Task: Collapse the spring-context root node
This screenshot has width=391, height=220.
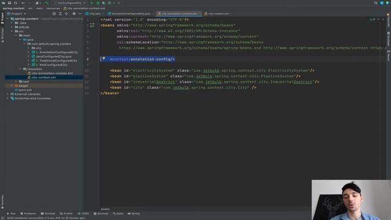Action: (8, 19)
